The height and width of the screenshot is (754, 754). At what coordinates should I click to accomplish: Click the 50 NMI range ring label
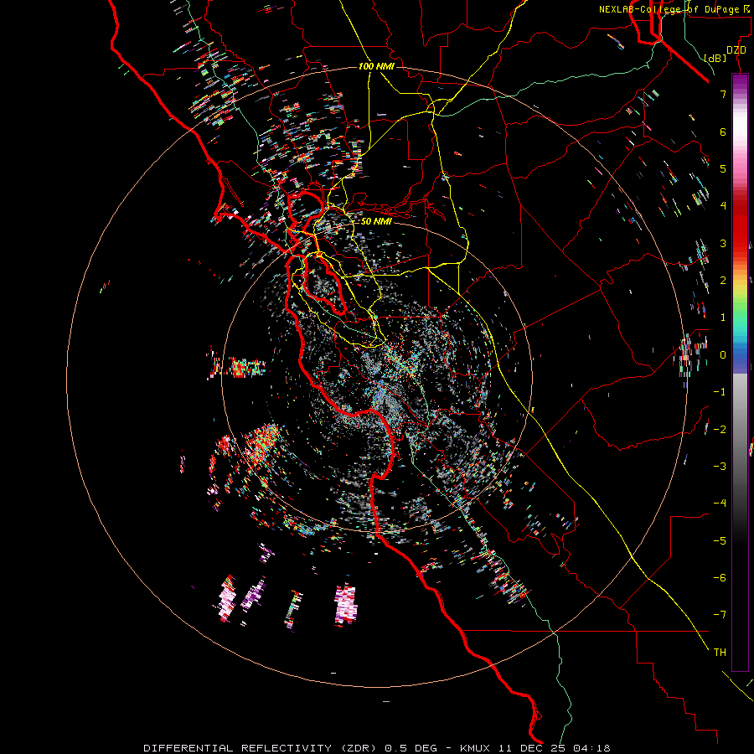(376, 221)
